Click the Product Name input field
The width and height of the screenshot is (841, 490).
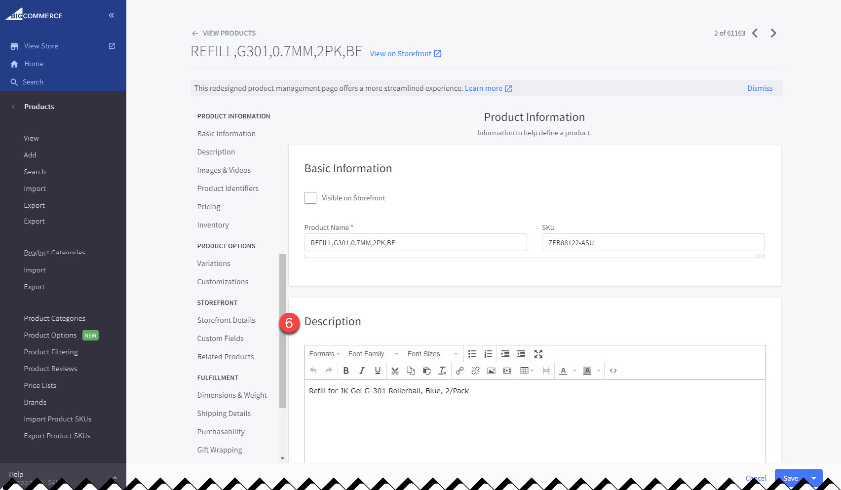416,242
